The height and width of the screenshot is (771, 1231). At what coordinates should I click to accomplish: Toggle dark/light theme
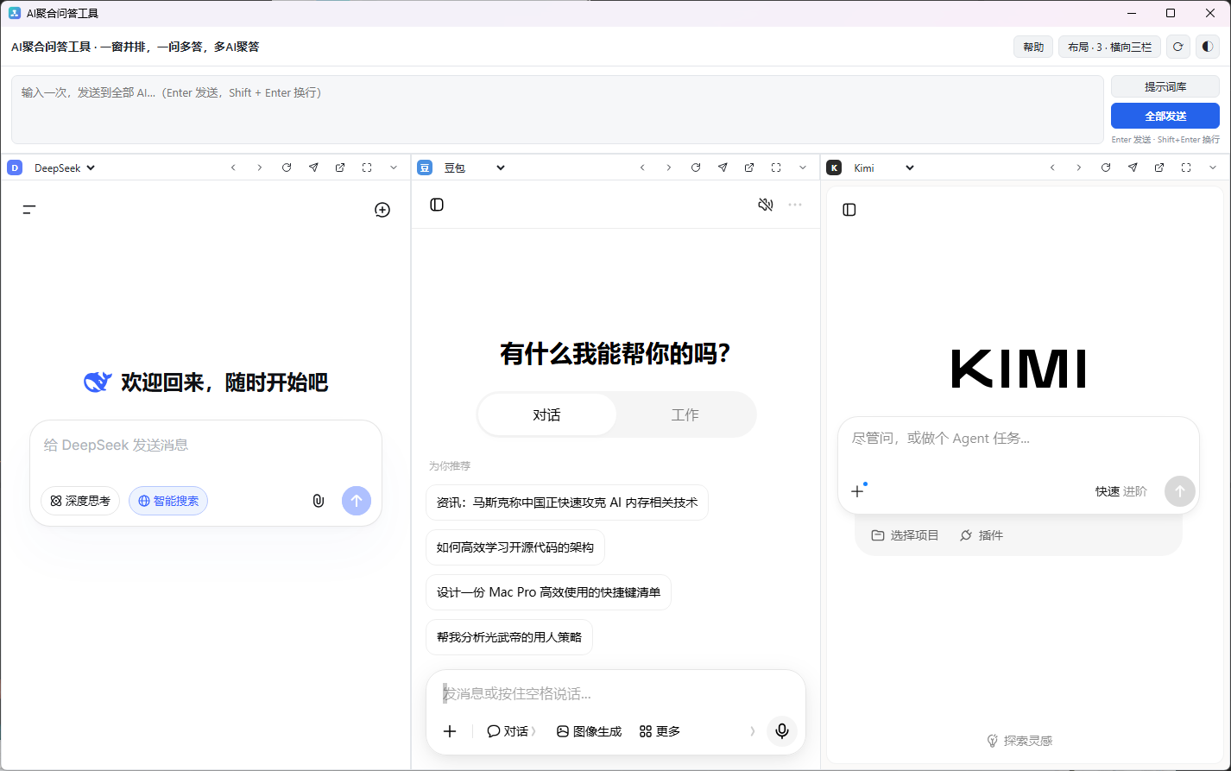[x=1207, y=47]
